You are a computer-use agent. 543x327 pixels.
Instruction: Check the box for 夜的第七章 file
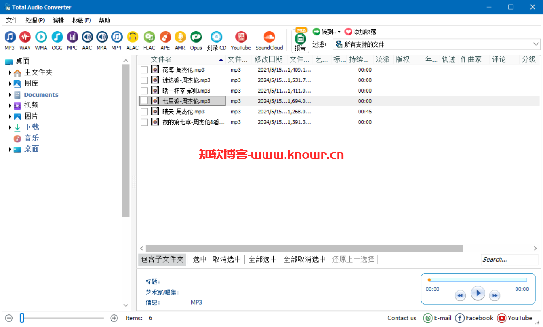tap(144, 122)
